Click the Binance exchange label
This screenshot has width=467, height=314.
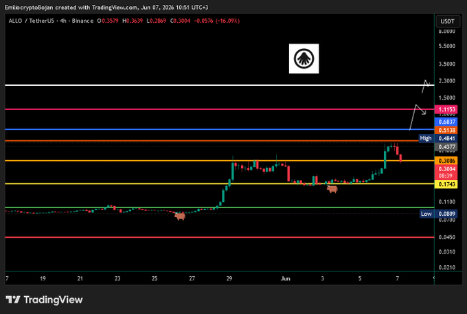pos(82,21)
